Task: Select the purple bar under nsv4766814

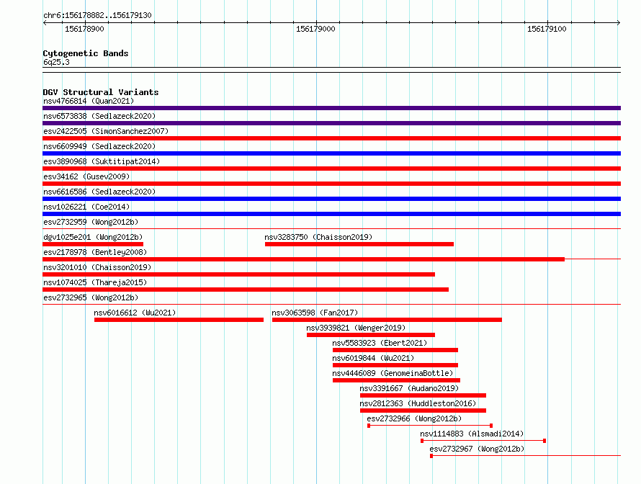Action: [x=331, y=108]
